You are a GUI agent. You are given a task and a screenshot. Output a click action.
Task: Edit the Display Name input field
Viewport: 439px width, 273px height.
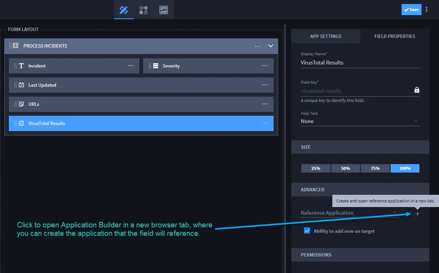(360, 62)
